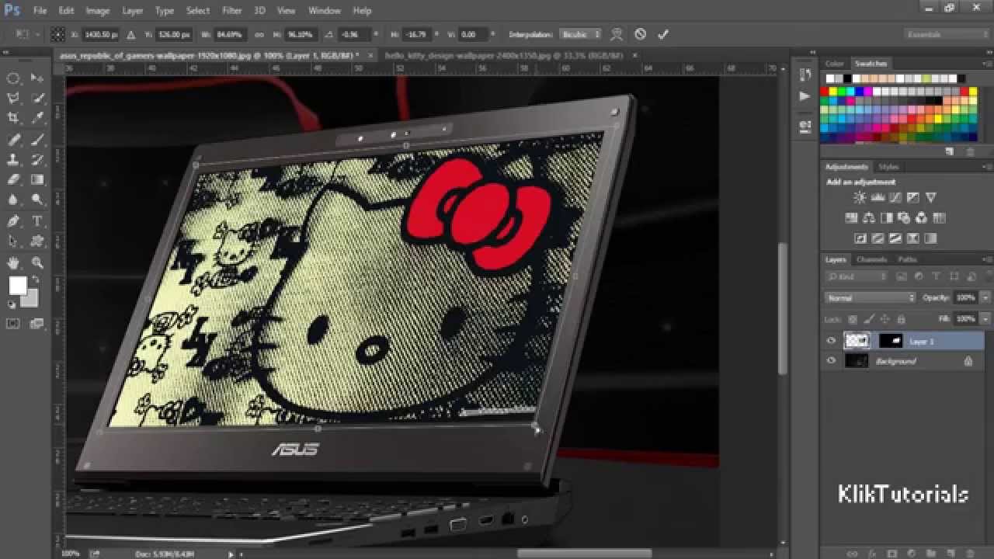Select the Crop tool
This screenshot has width=994, height=559.
pos(13,118)
